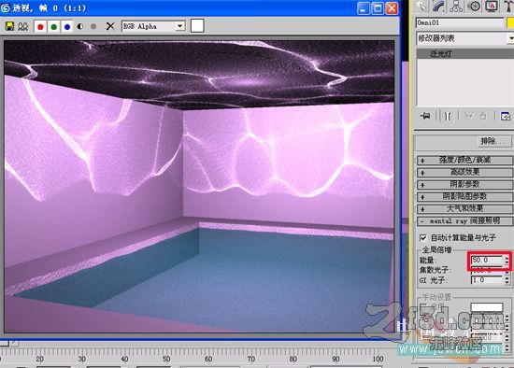This screenshot has height=368, width=514.
Task: Toggle the green channel button
Action: point(54,26)
